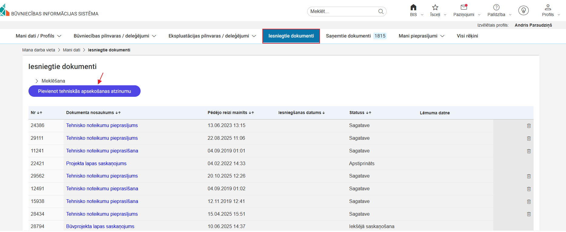Sort table by Statuss column
The image size is (566, 232).
[x=360, y=113]
